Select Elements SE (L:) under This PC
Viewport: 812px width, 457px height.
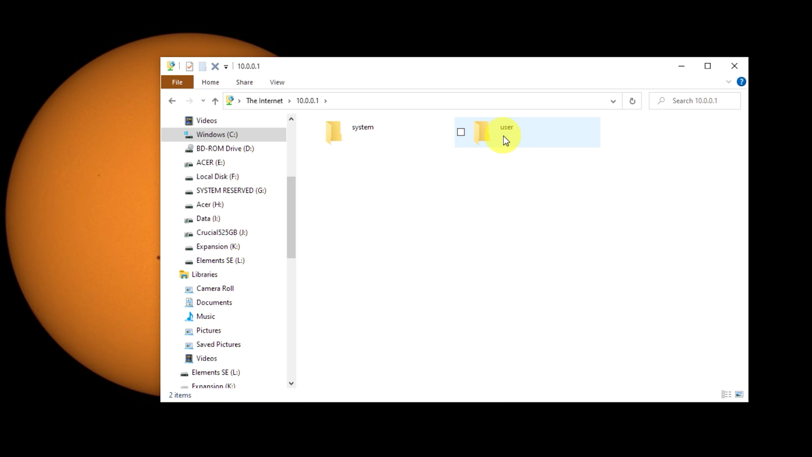pos(220,260)
